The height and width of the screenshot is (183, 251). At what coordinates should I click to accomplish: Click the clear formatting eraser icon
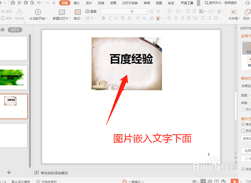coord(151,18)
